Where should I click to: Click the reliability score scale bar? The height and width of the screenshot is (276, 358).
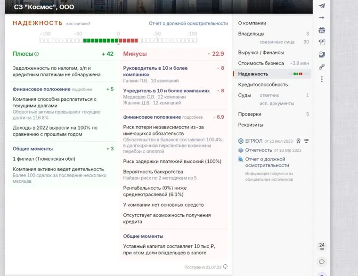point(119,41)
